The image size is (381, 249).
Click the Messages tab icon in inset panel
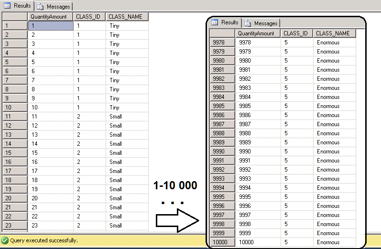[248, 23]
